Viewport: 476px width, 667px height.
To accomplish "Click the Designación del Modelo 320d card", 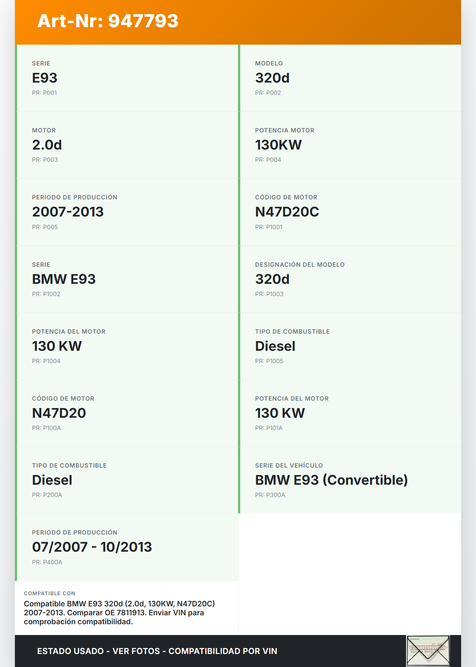I will pyautogui.click(x=350, y=279).
